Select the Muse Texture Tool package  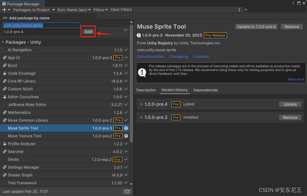[65, 136]
